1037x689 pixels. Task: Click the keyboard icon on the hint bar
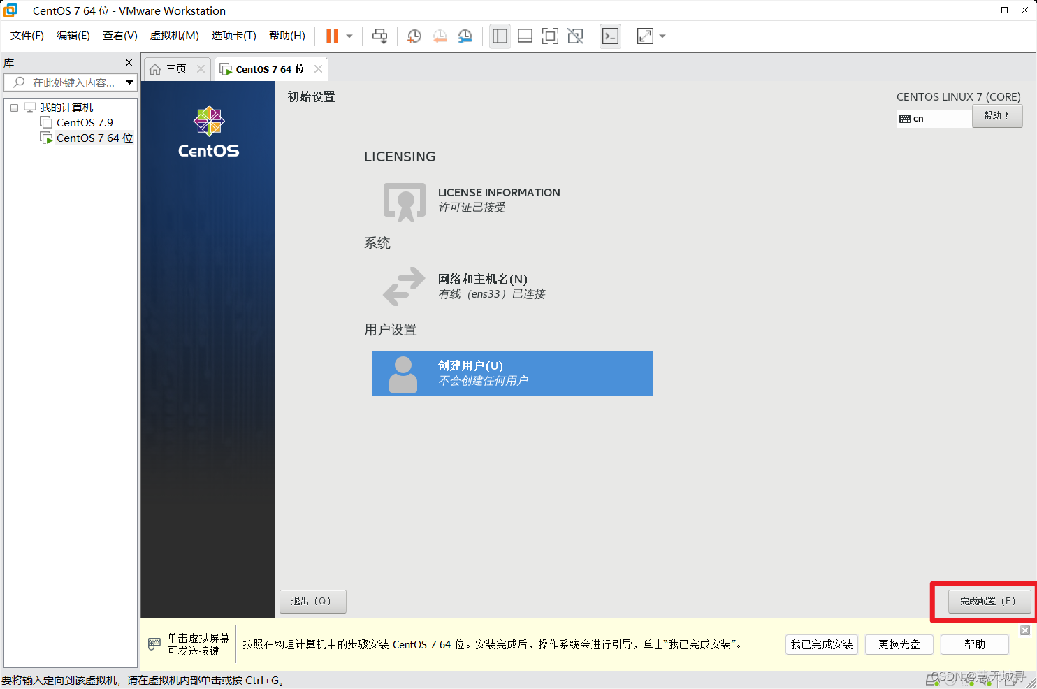[x=154, y=644]
